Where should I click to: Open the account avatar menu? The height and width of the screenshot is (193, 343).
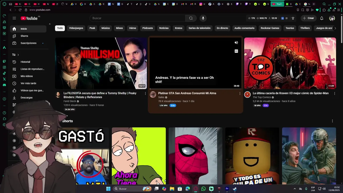332,18
